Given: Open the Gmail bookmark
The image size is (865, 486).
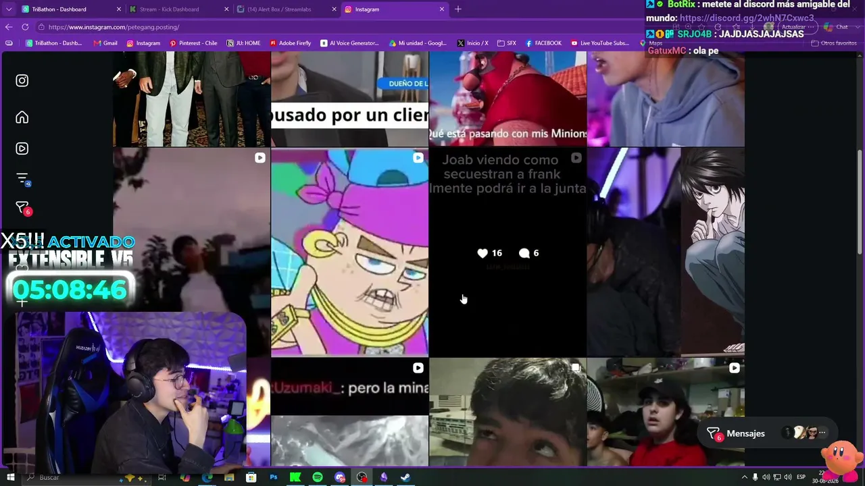Looking at the screenshot, I should pyautogui.click(x=105, y=43).
